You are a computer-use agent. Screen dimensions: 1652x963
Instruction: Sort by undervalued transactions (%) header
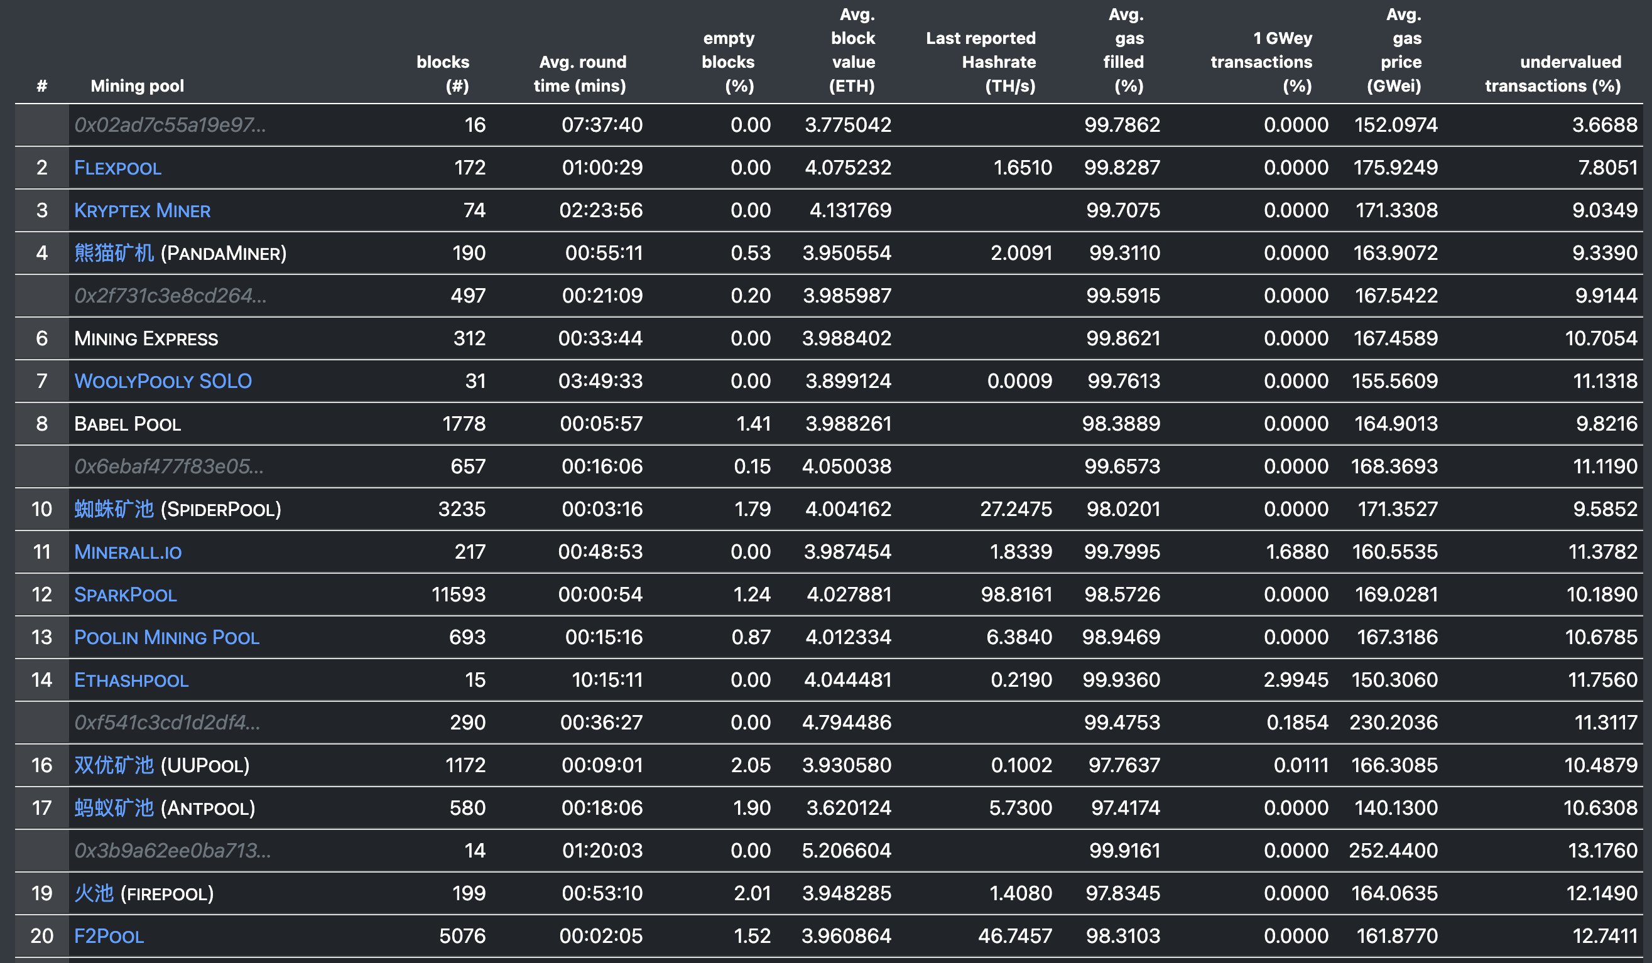click(1552, 73)
